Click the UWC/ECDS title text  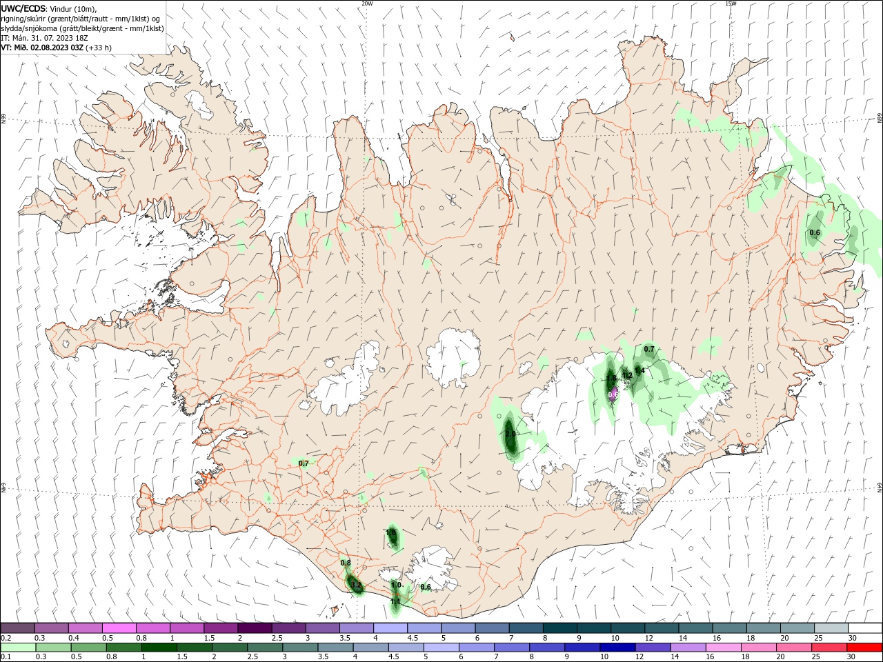24,8
